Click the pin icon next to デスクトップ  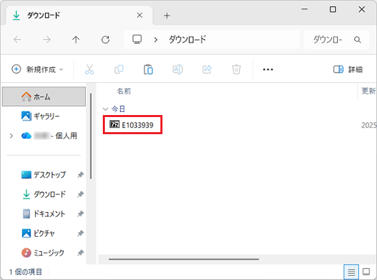pyautogui.click(x=80, y=175)
